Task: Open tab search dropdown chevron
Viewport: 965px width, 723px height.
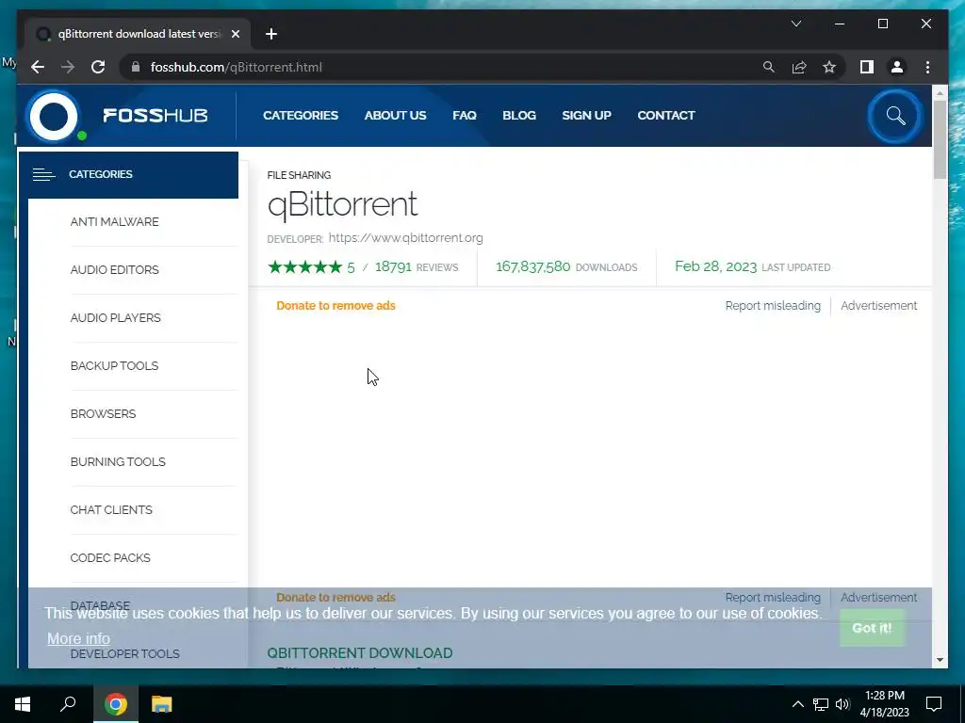Action: click(x=795, y=24)
